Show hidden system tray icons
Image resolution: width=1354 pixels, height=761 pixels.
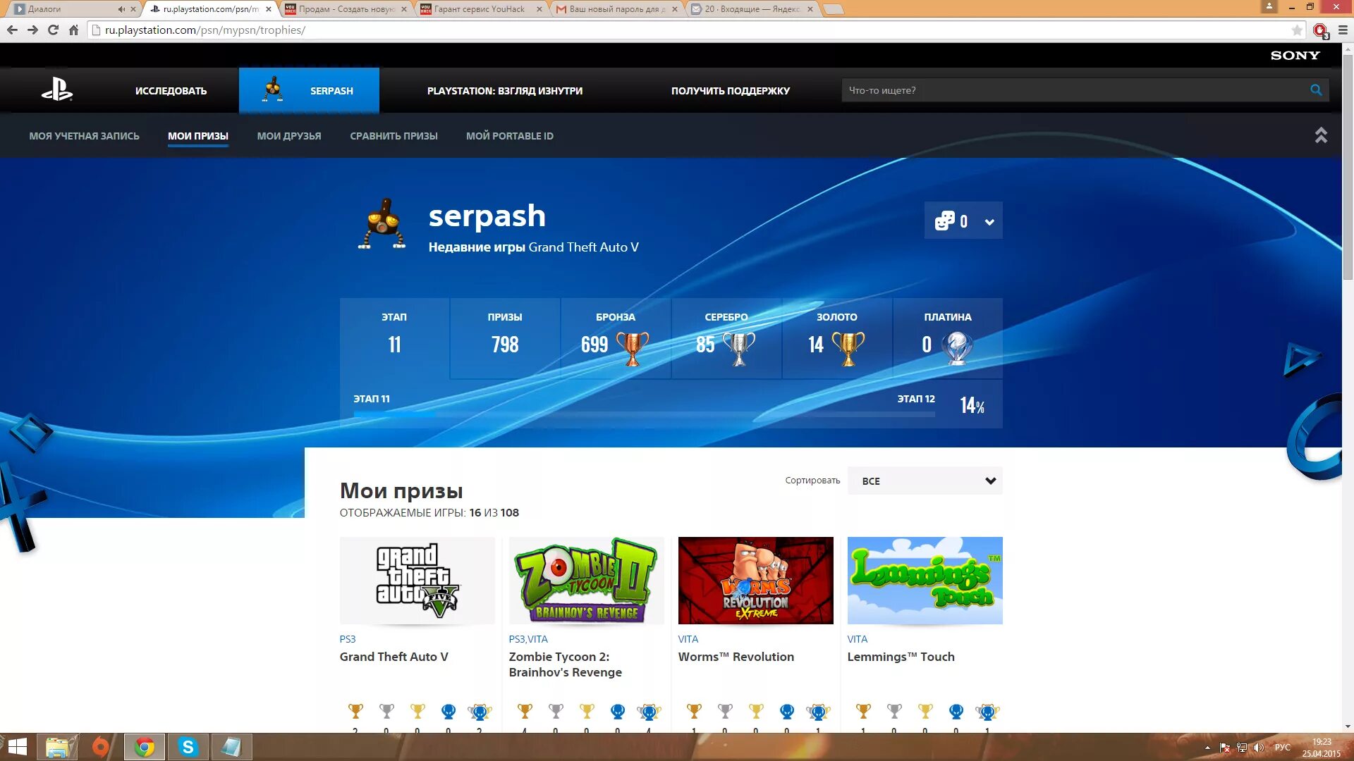click(x=1207, y=748)
